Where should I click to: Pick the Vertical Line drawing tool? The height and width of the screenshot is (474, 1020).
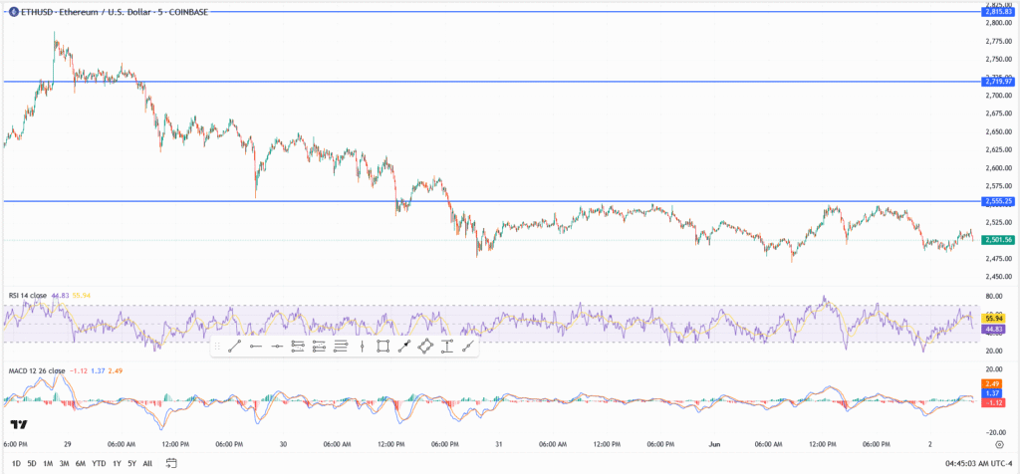[x=362, y=347]
